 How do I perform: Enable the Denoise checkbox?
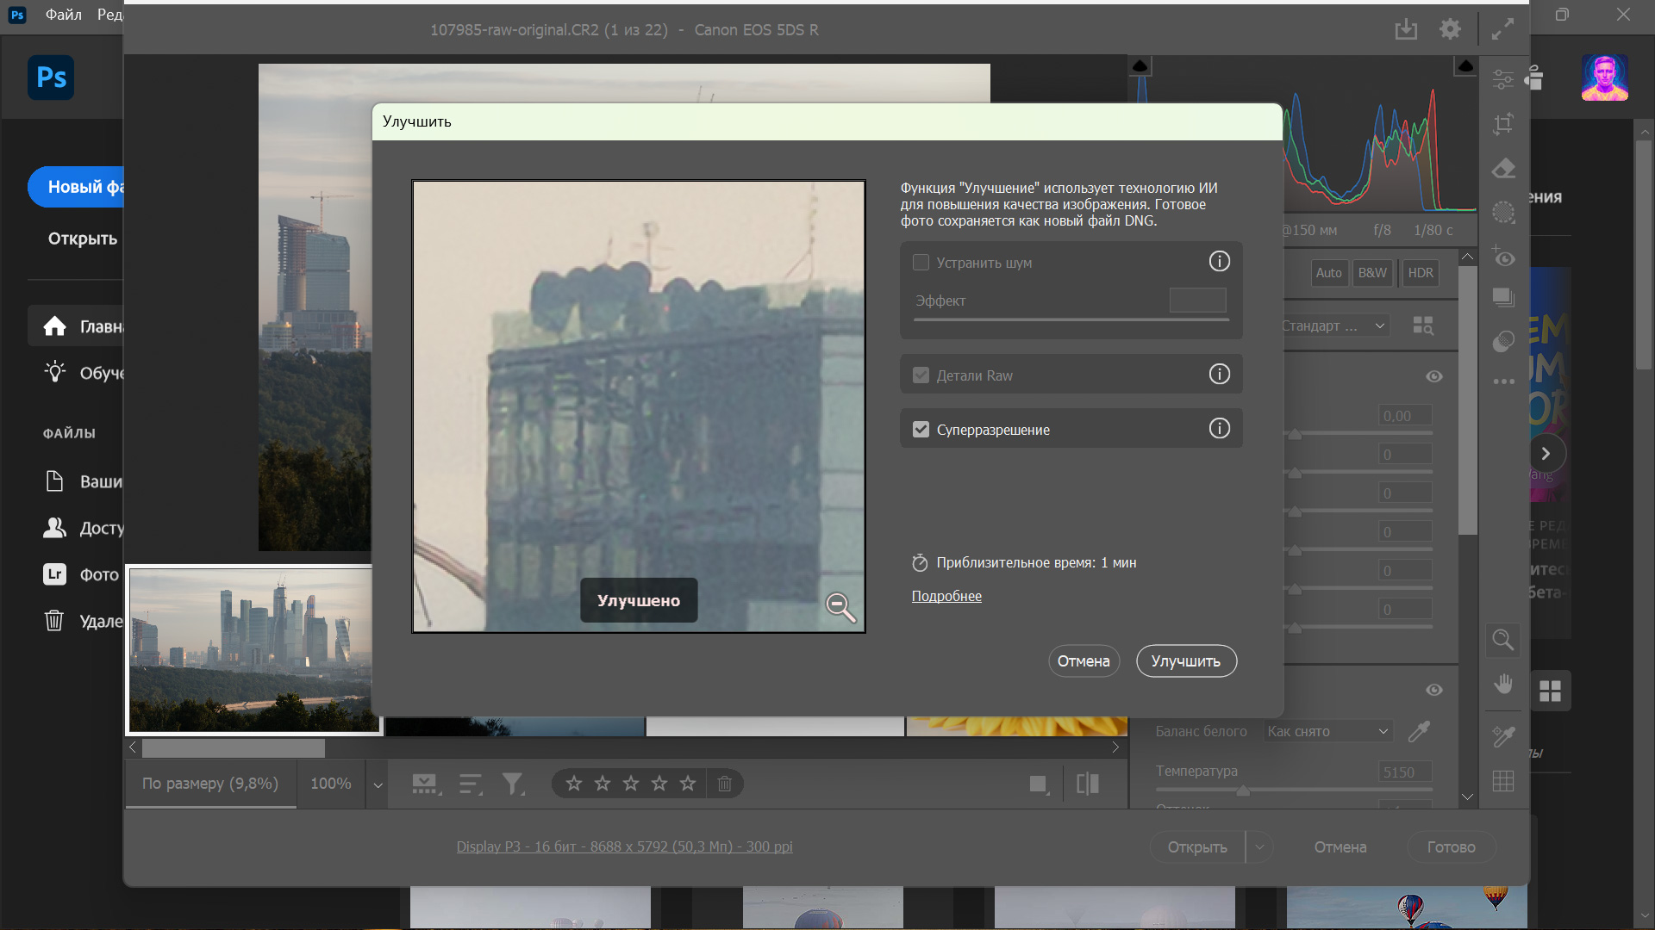coord(921,263)
